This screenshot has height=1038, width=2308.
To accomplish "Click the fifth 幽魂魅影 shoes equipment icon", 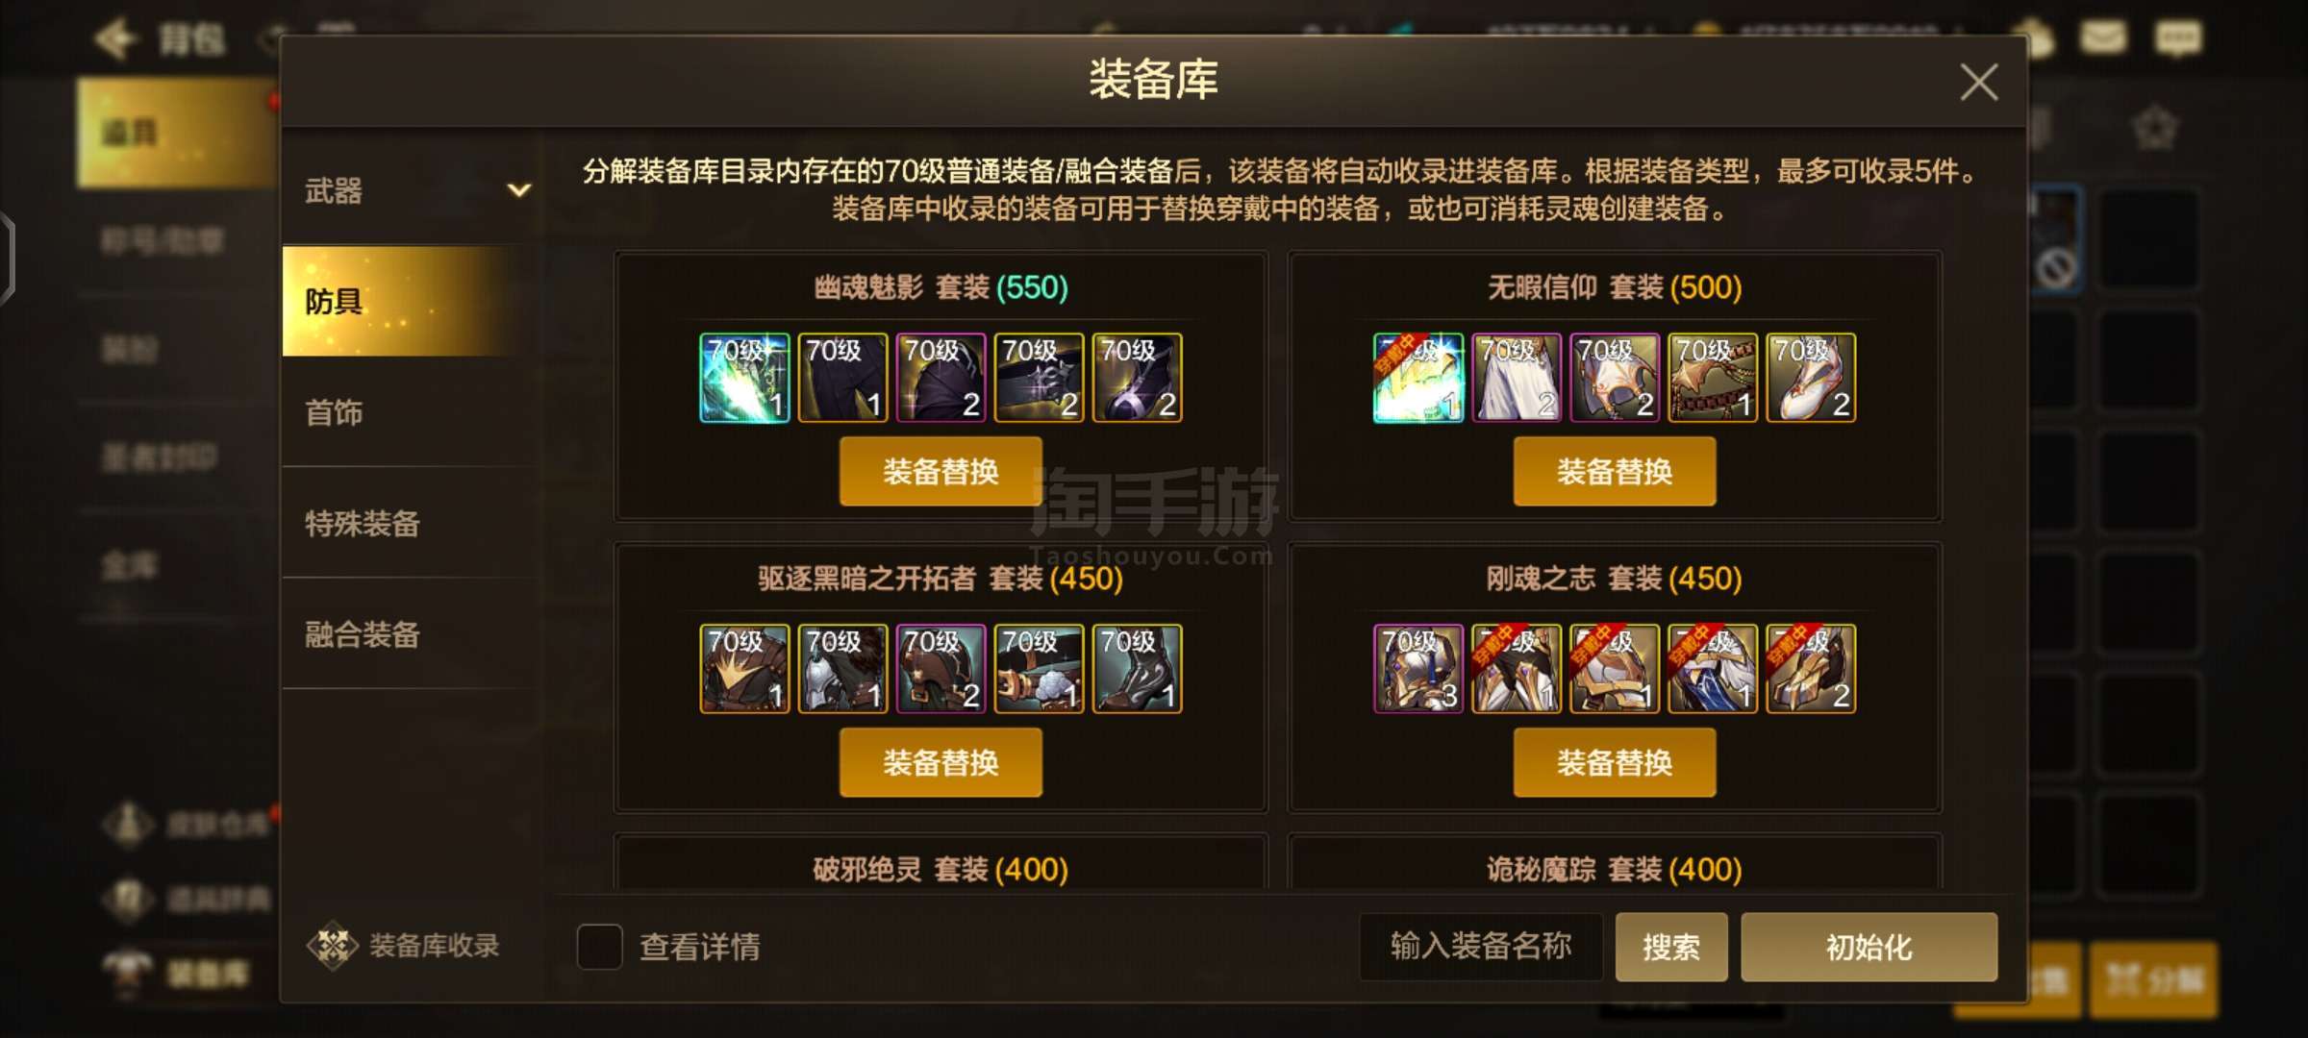I will (x=1138, y=378).
